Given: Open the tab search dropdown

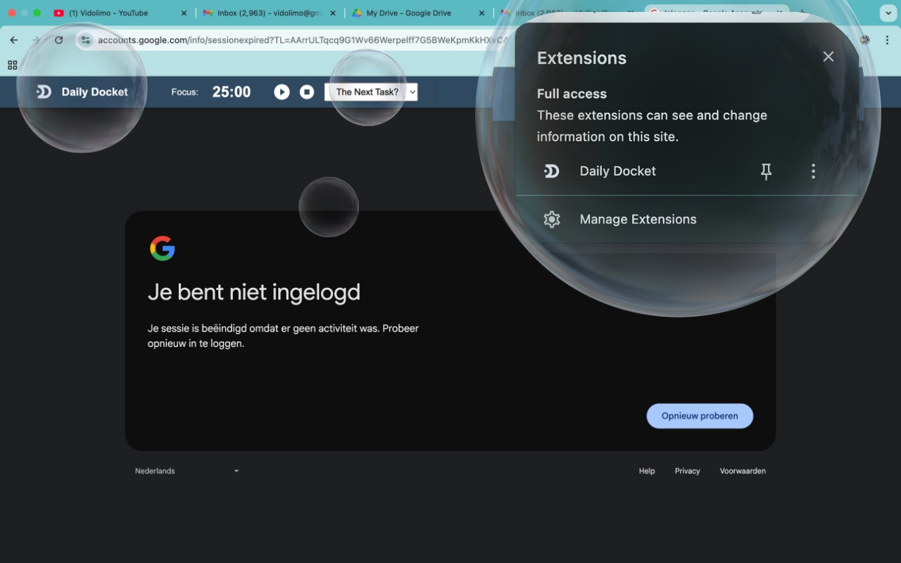Looking at the screenshot, I should pos(887,13).
